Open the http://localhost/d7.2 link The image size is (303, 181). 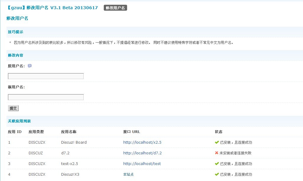[142, 153]
